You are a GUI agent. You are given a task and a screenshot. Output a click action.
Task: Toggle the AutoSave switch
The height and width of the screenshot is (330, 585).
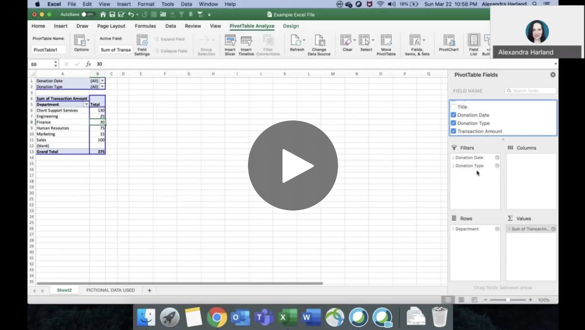coord(88,15)
